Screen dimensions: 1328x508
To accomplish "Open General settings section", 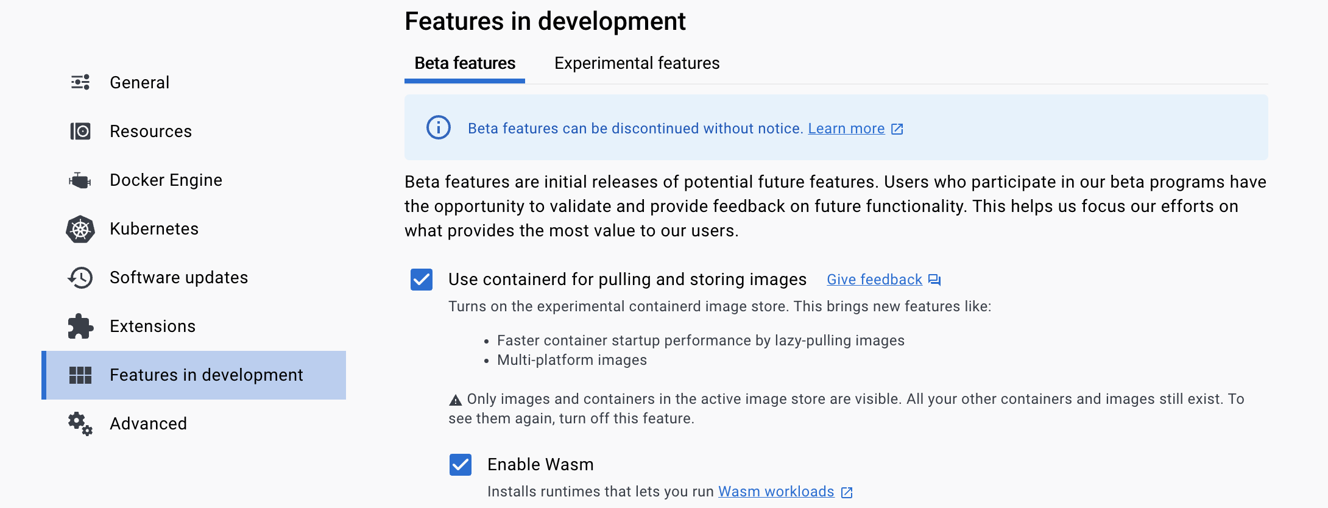I will tap(194, 82).
